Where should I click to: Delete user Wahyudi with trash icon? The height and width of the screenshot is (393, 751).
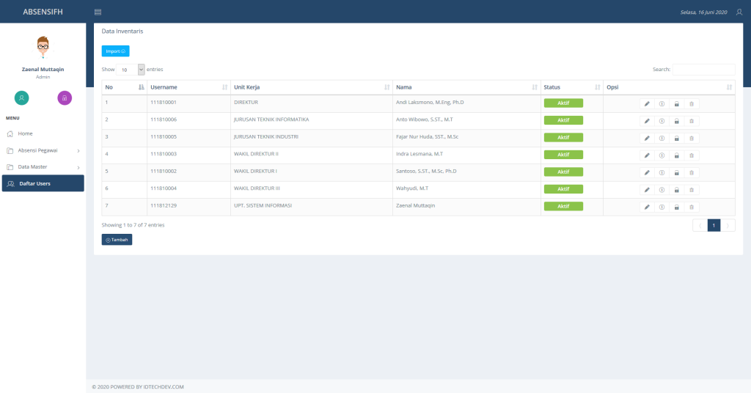tap(692, 190)
